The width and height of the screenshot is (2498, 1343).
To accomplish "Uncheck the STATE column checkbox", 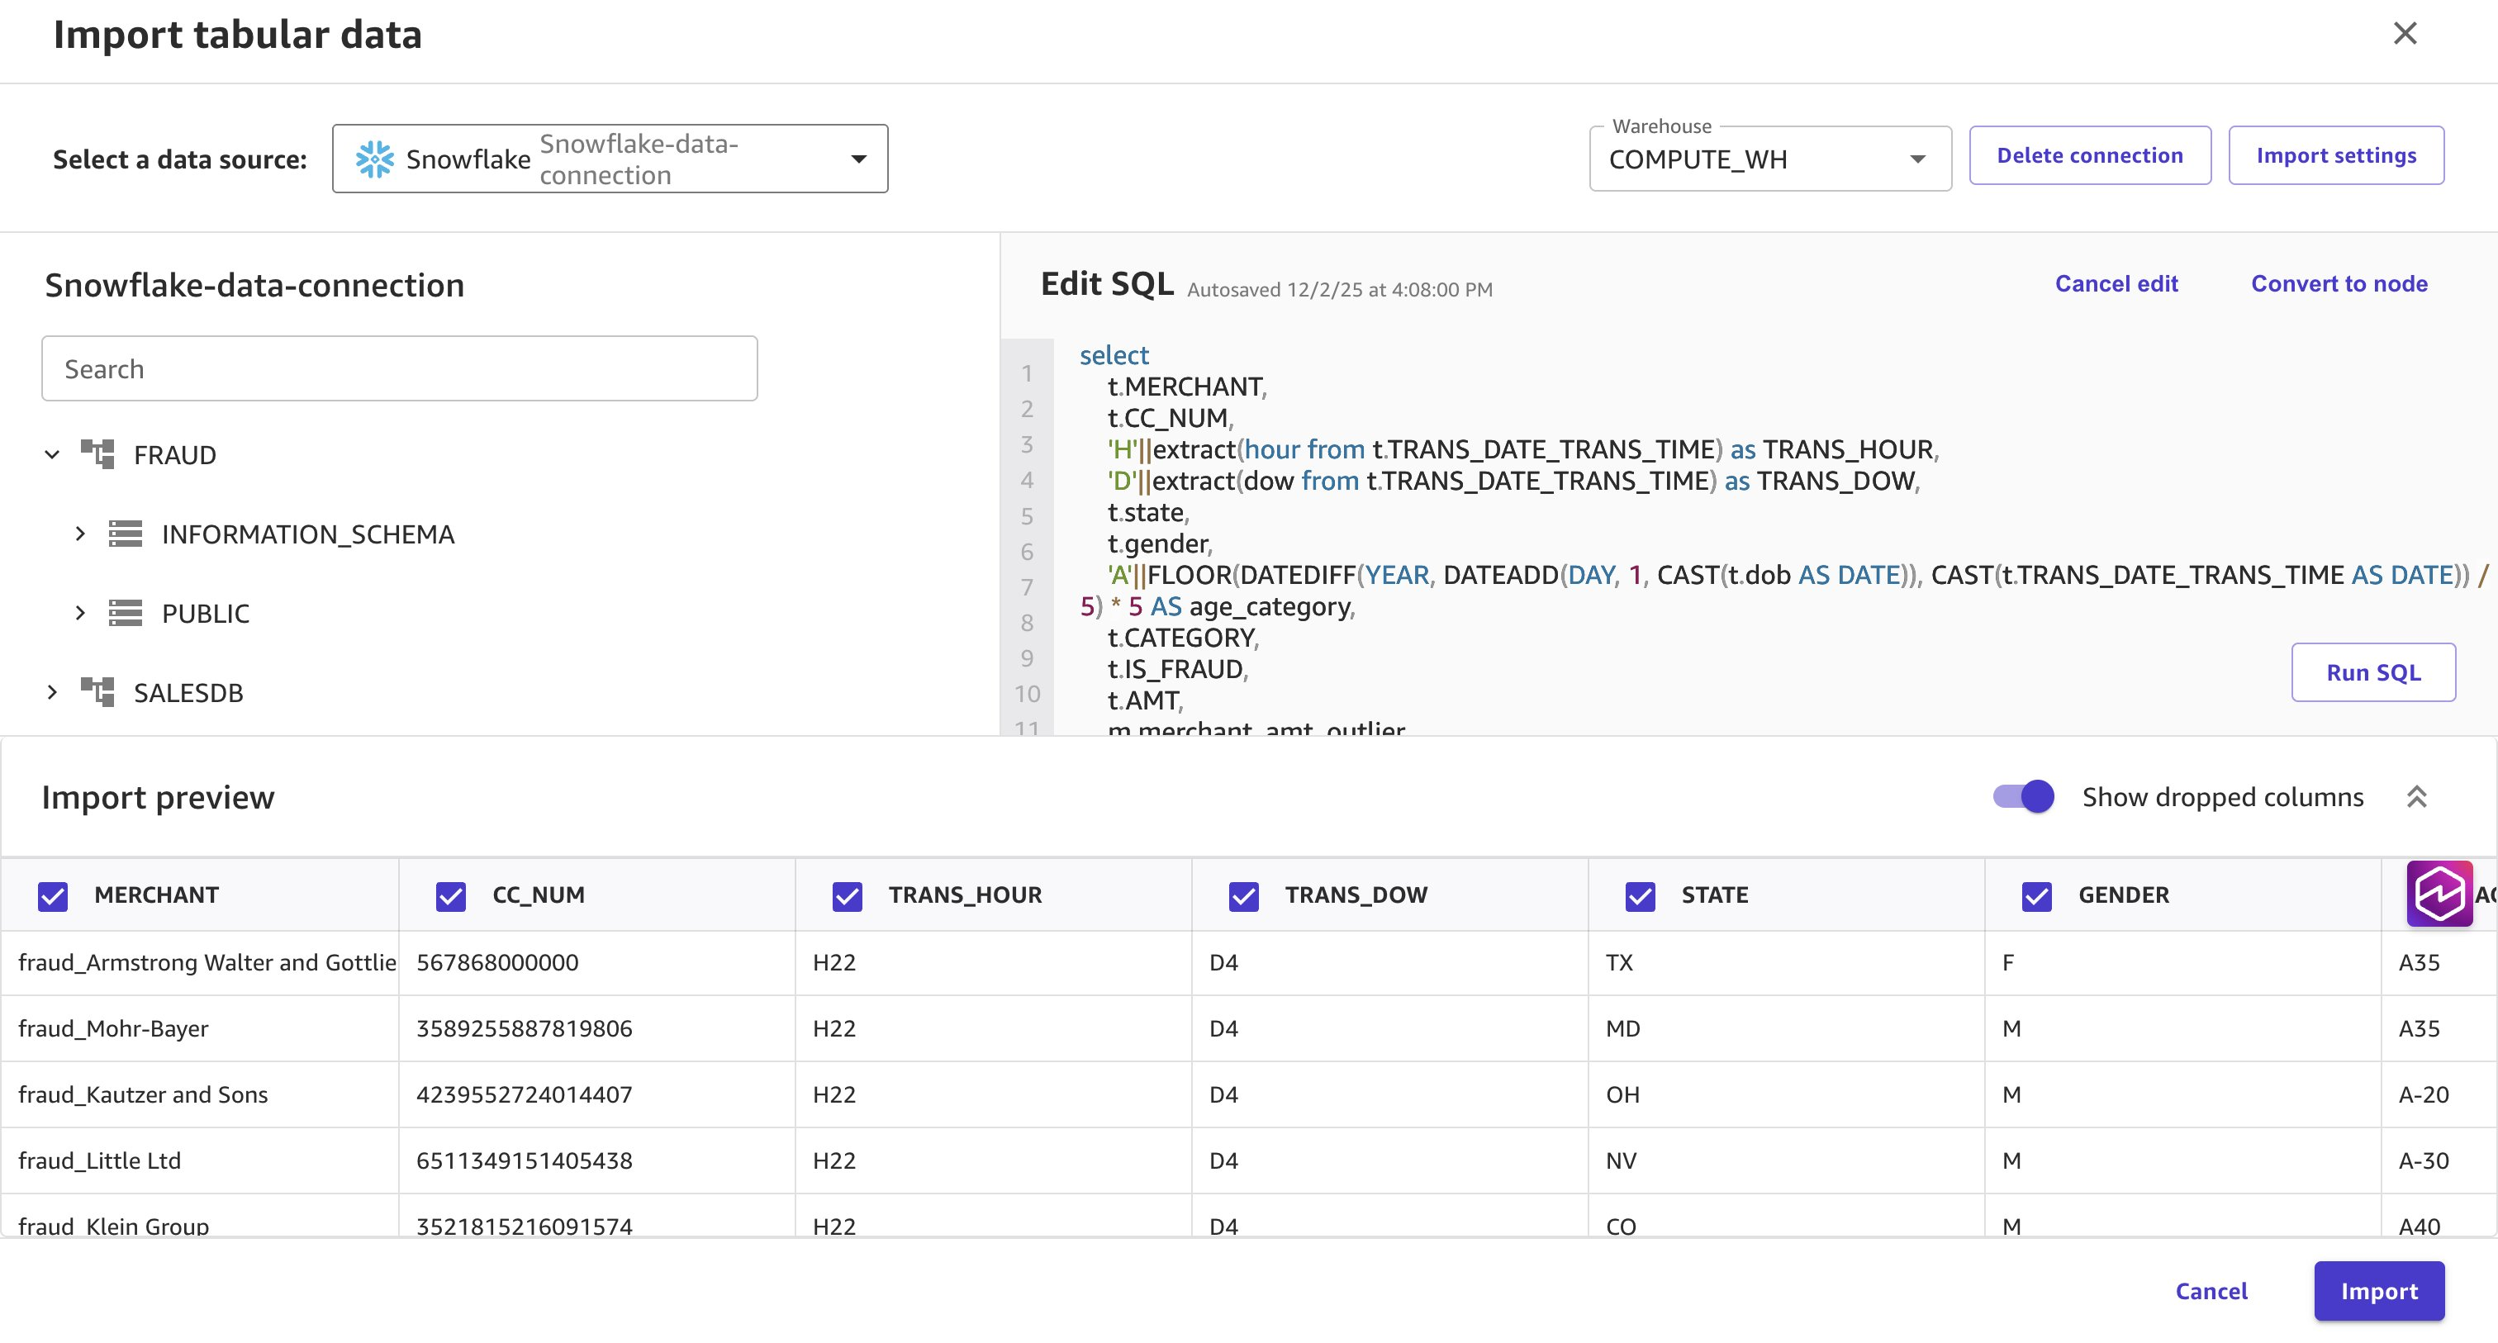I will pos(1641,896).
